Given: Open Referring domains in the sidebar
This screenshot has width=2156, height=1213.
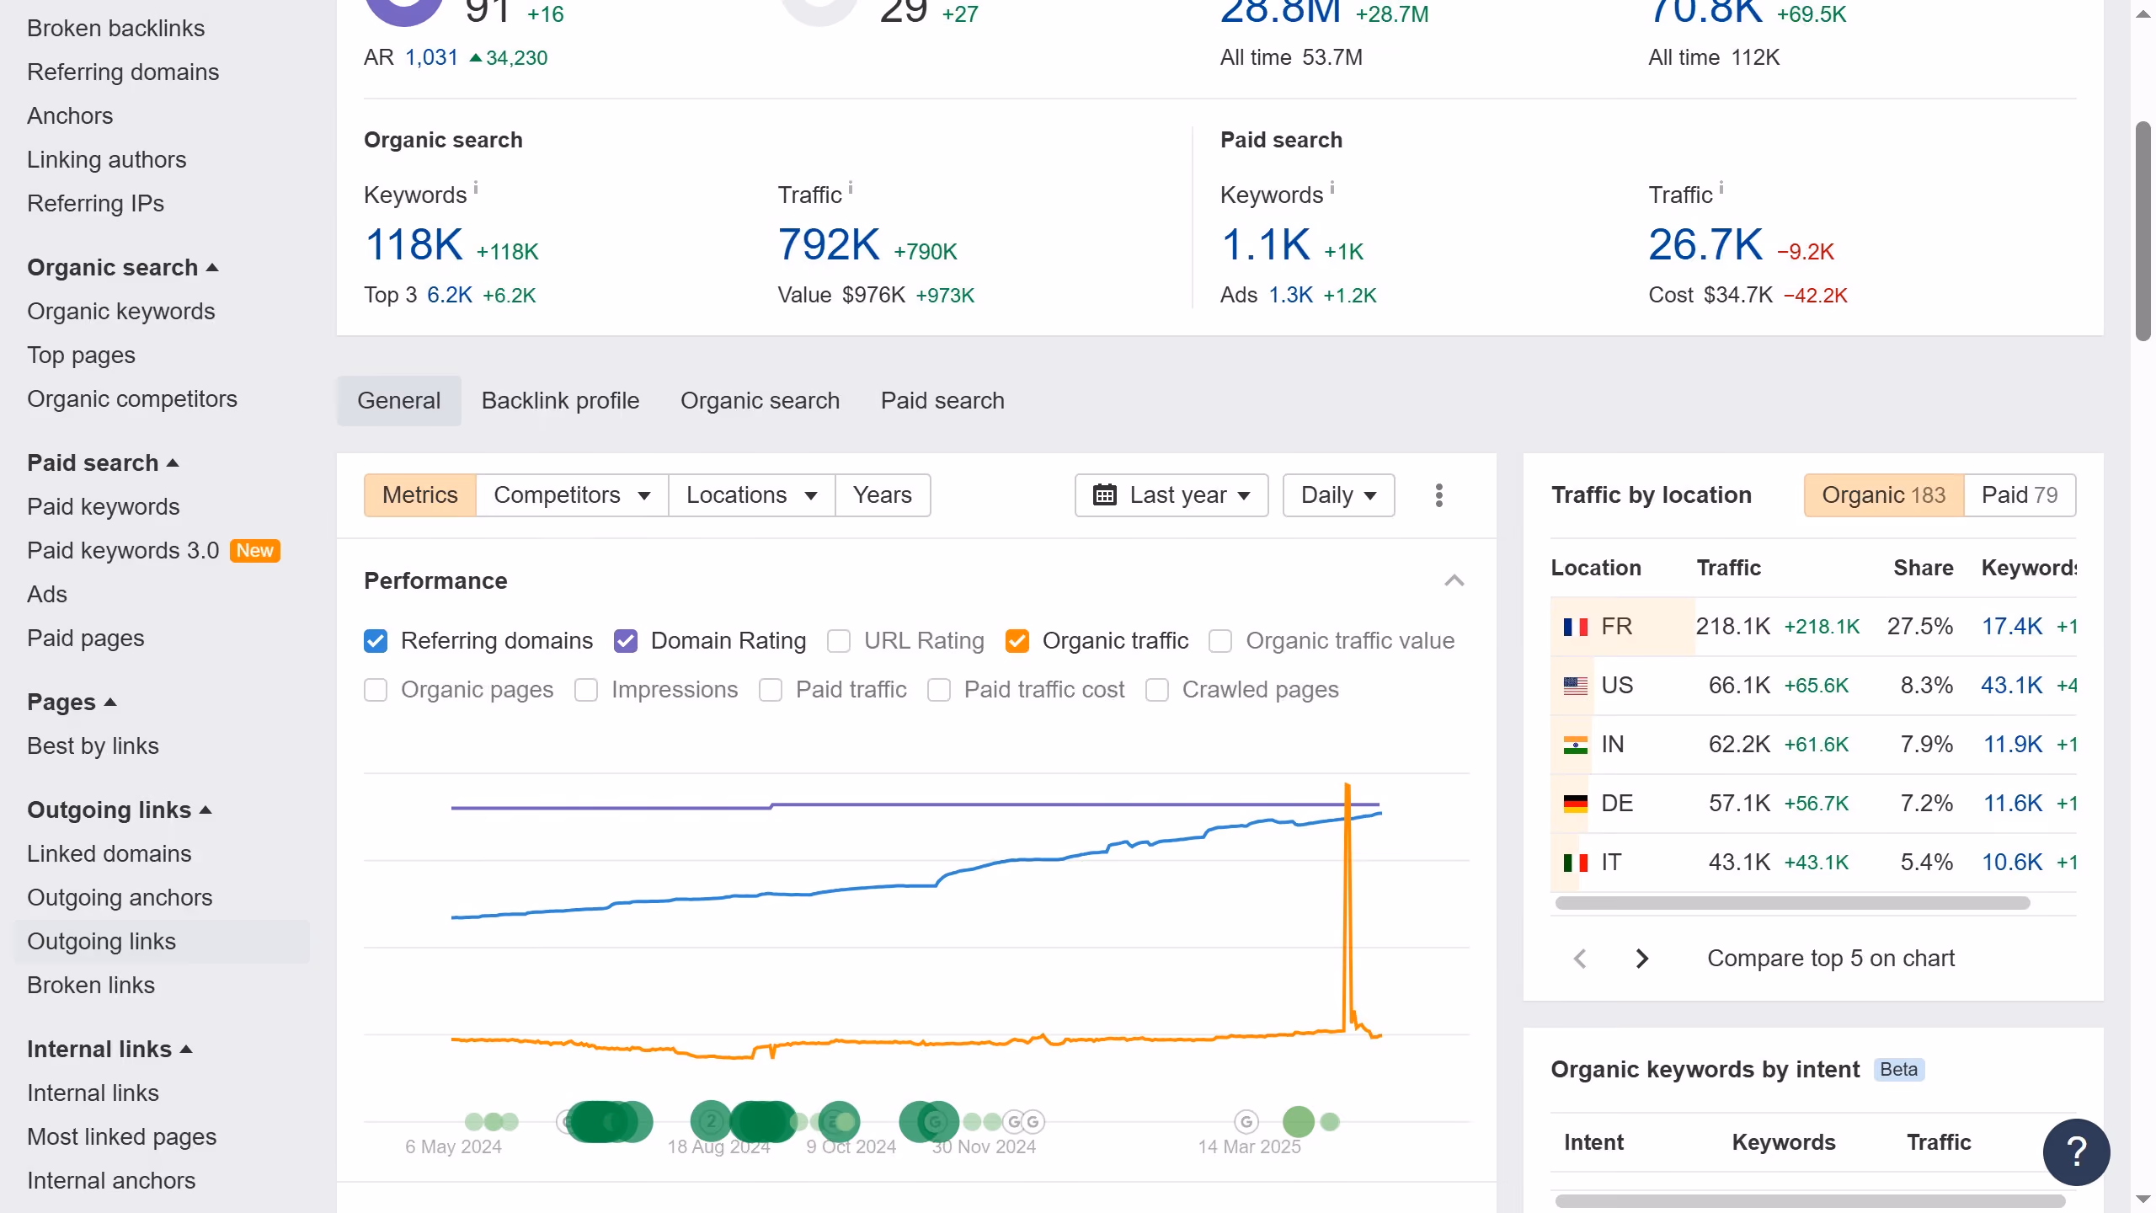Looking at the screenshot, I should point(123,72).
